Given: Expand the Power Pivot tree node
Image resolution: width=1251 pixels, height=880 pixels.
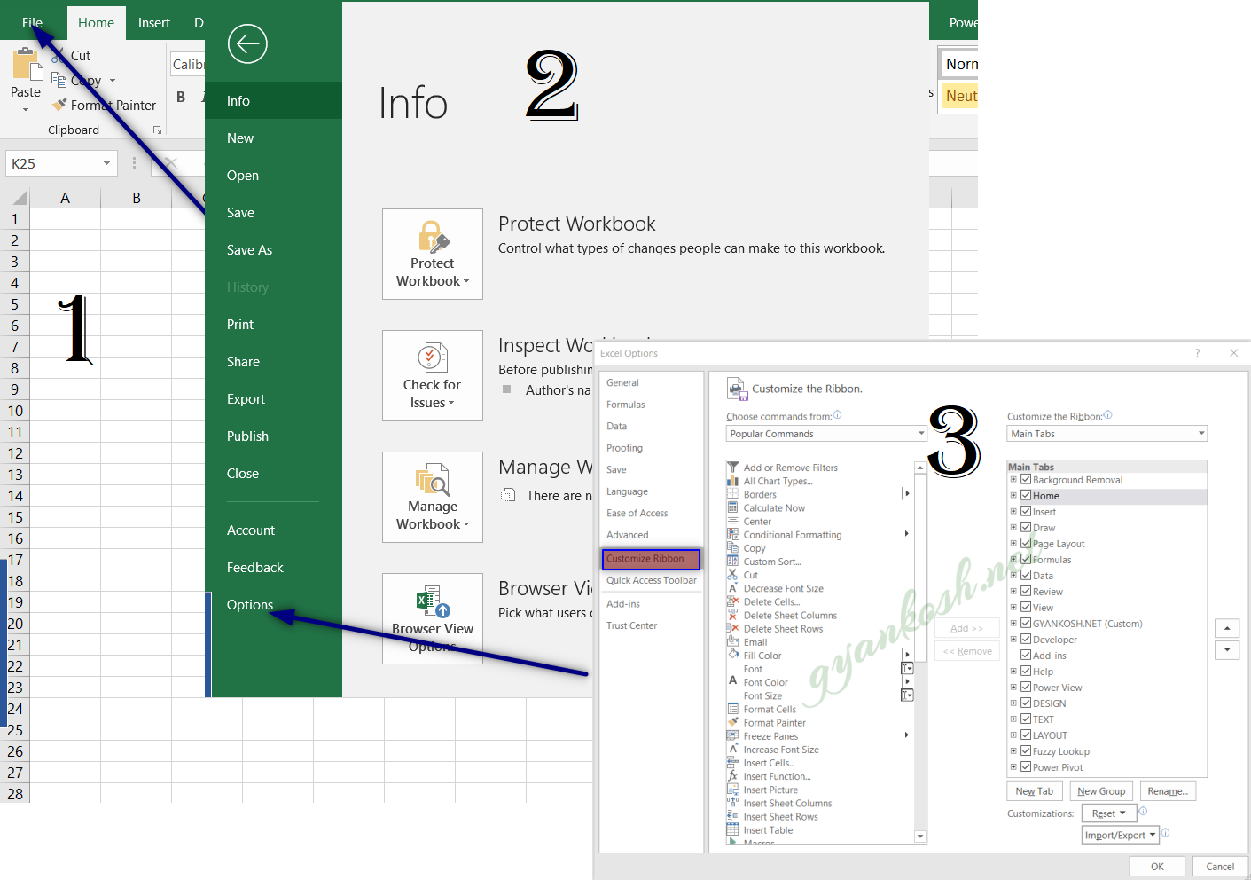Looking at the screenshot, I should (x=1013, y=767).
